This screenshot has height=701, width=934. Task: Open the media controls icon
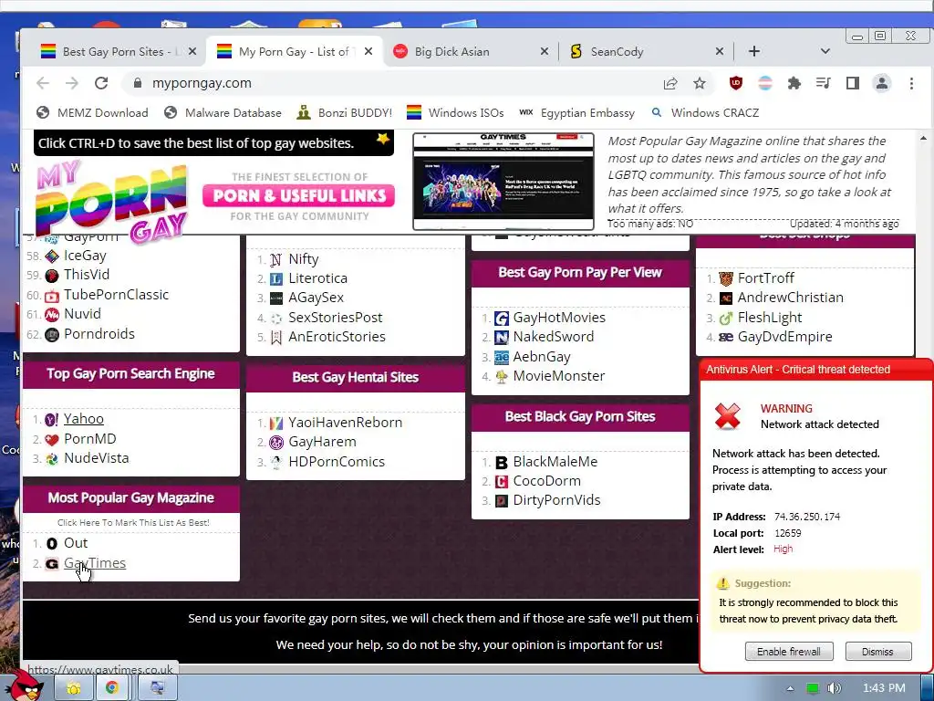click(824, 83)
